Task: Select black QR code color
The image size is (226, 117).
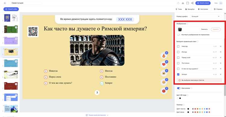Action: click(x=180, y=98)
